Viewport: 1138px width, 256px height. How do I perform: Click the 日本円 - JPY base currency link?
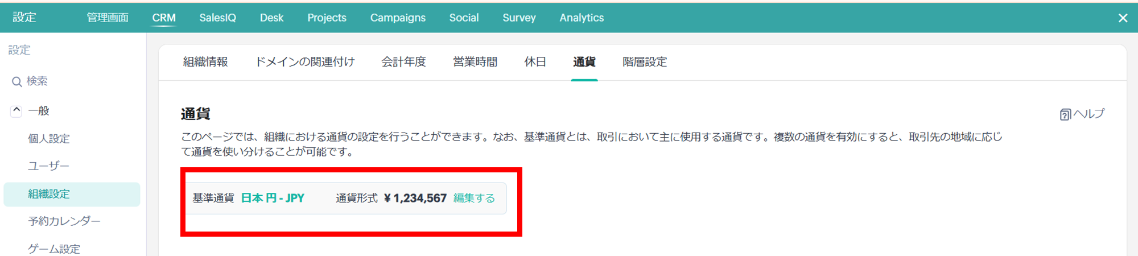pos(273,198)
